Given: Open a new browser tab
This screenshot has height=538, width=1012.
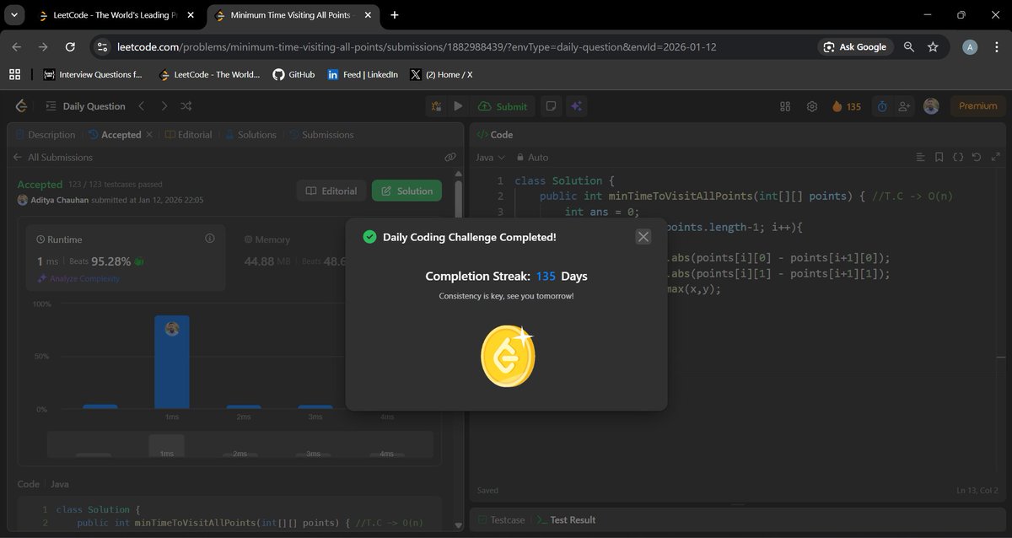Looking at the screenshot, I should (395, 15).
